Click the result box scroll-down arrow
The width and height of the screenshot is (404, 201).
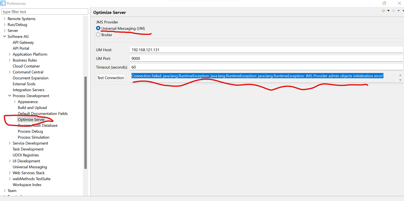click(x=400, y=80)
